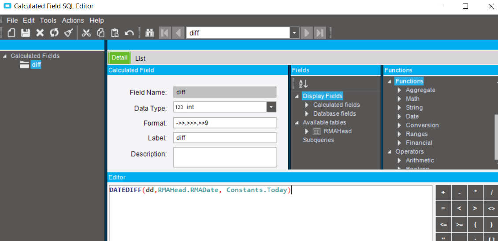
Task: Insert the not-equal <> operator button
Action: click(491, 208)
